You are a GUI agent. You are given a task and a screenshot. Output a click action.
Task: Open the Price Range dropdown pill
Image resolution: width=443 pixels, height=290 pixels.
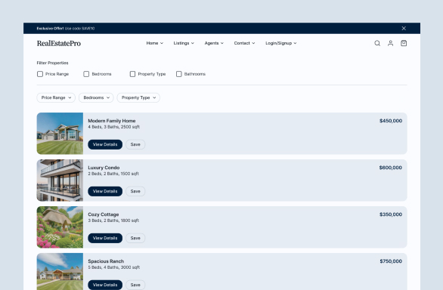(56, 97)
